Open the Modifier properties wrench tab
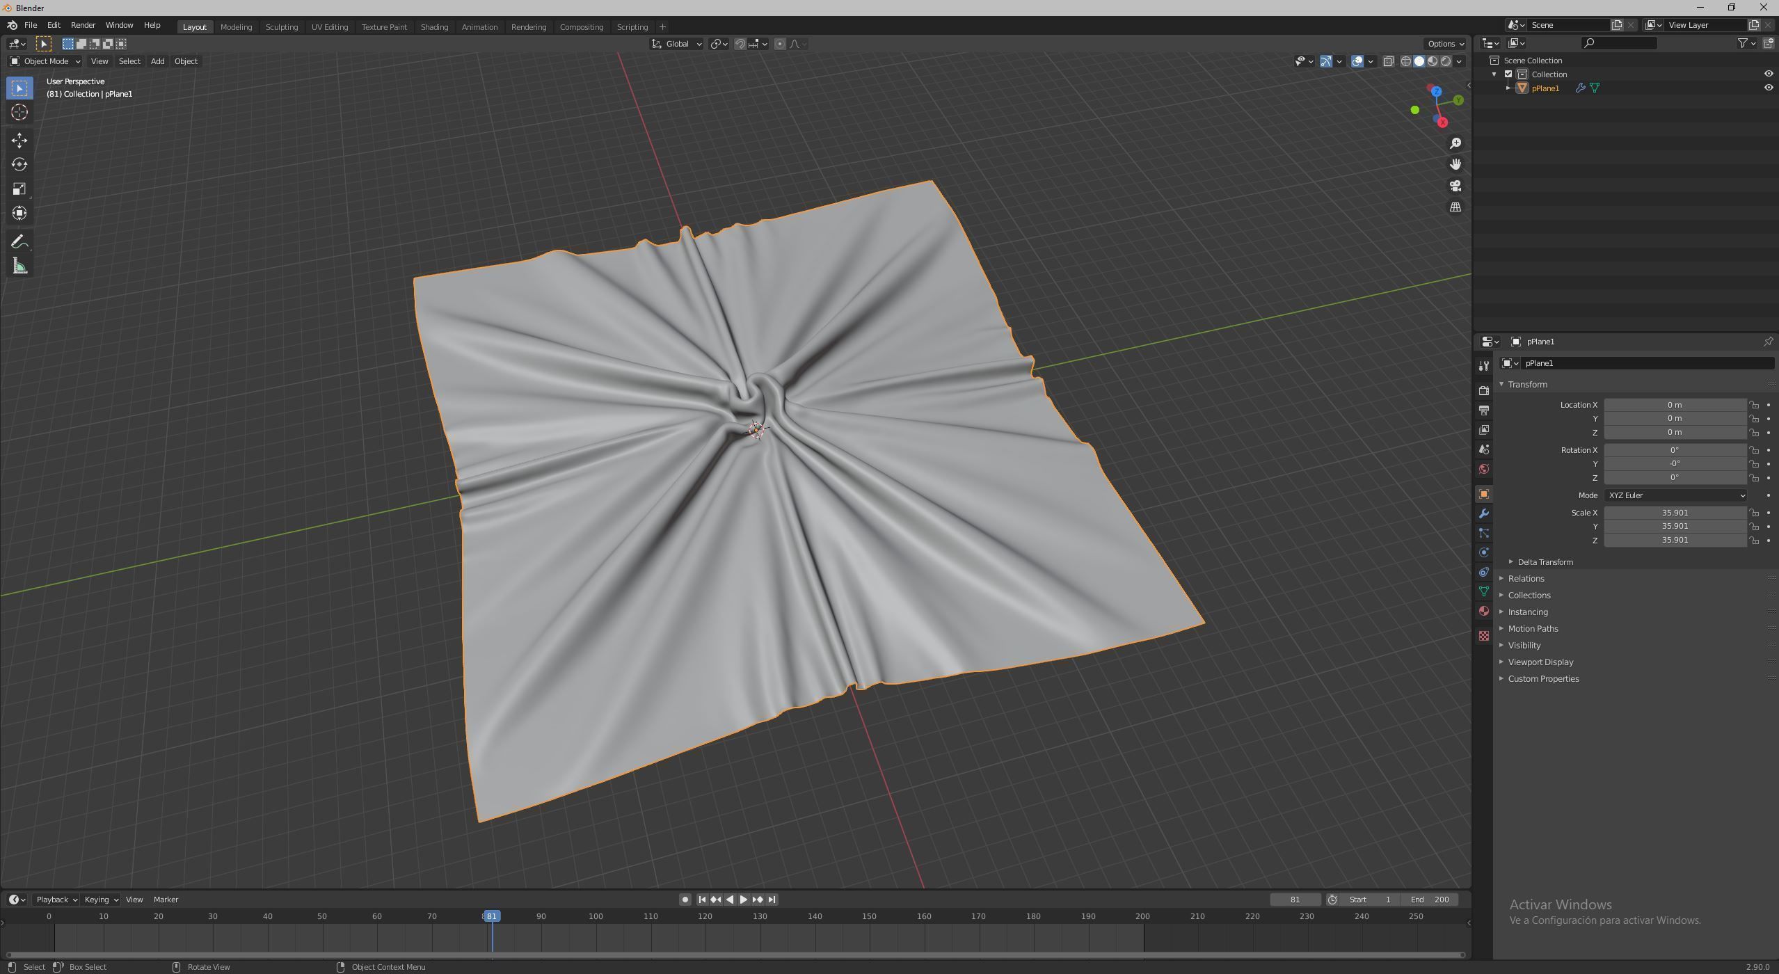The height and width of the screenshot is (974, 1779). 1483,513
